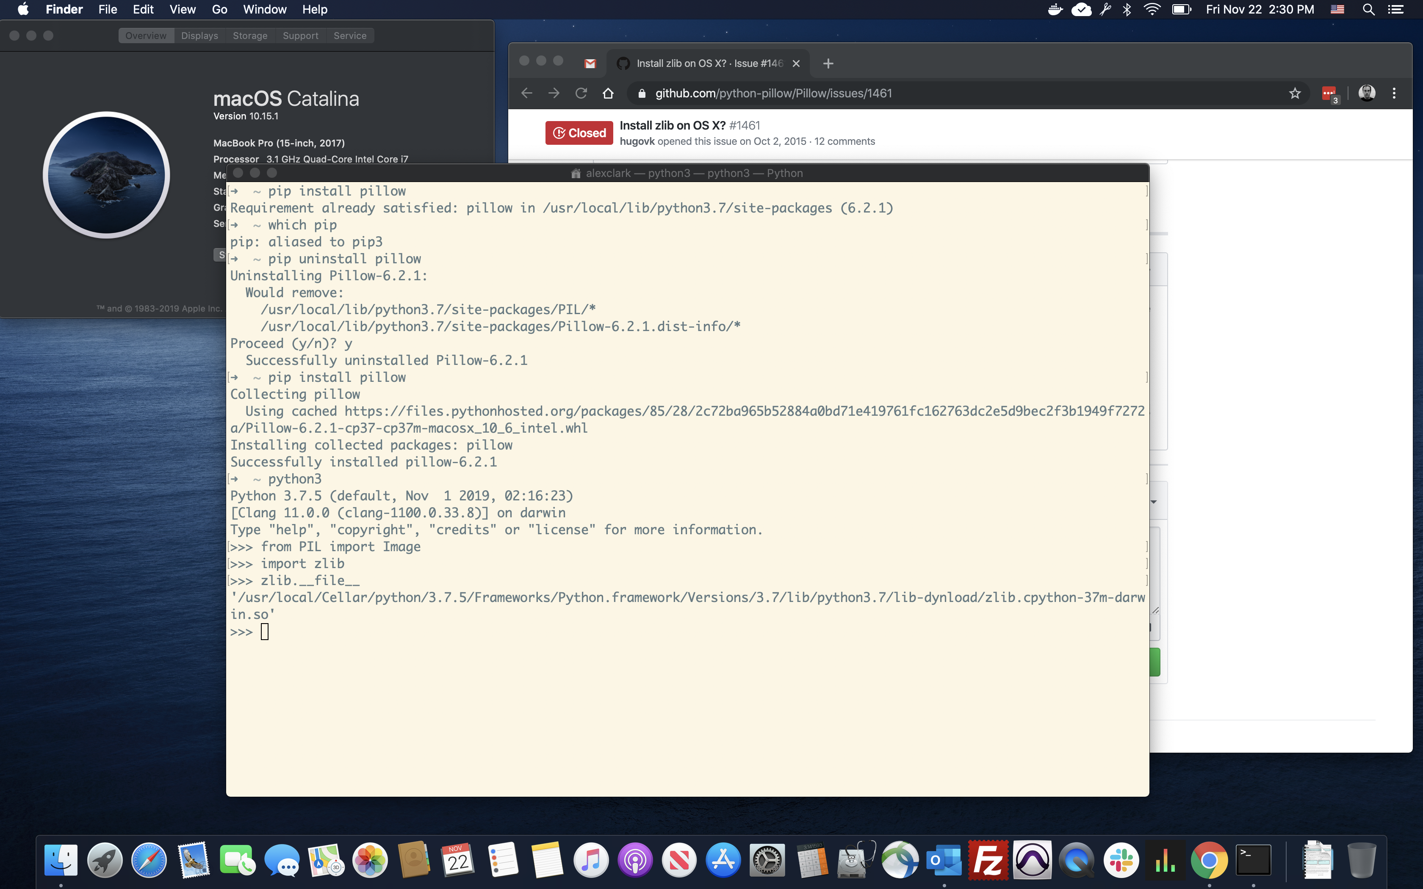This screenshot has height=889, width=1423.
Task: Open Reminders from the Dock
Action: coord(503,860)
